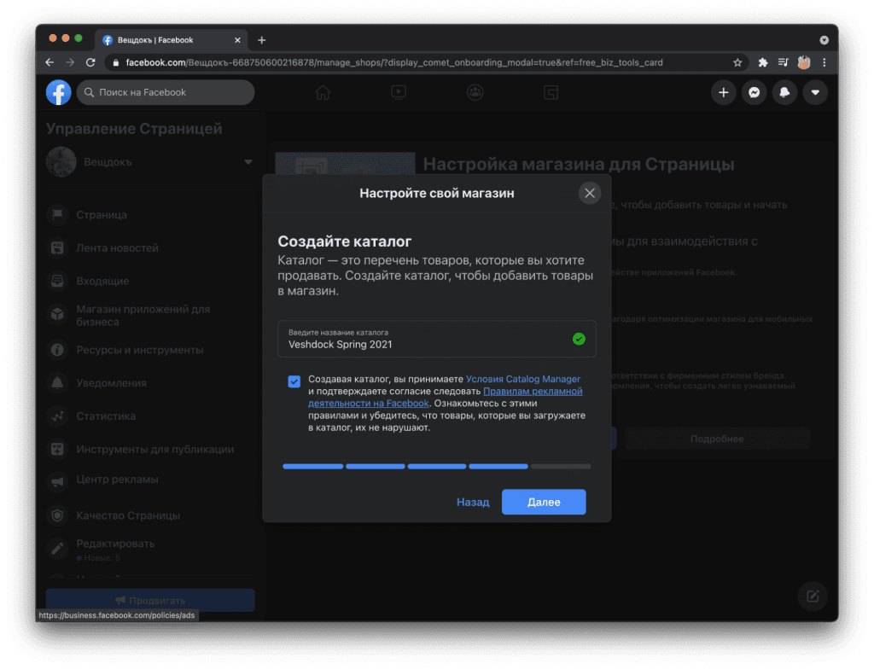Close the Вещдокъ | Facebook tab
The image size is (874, 669).
[237, 40]
